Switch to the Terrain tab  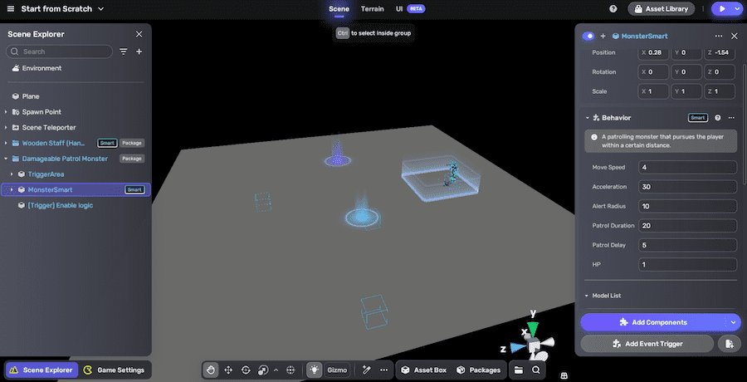pos(372,9)
